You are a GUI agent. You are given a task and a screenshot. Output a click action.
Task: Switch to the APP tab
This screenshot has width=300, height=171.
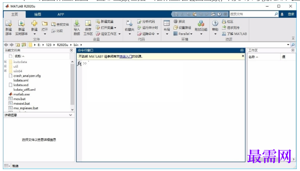(x=61, y=15)
